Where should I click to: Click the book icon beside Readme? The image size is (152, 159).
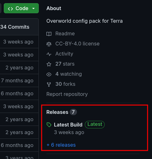click(x=49, y=34)
